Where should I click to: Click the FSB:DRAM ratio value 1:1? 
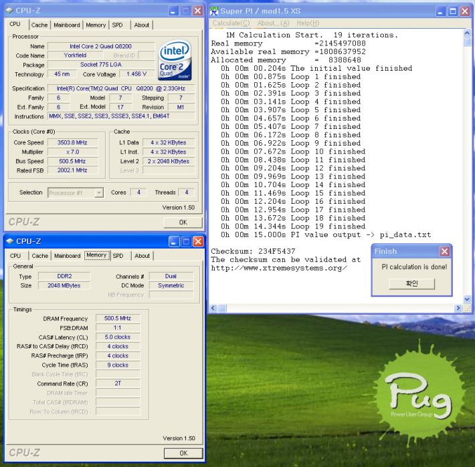pyautogui.click(x=118, y=327)
